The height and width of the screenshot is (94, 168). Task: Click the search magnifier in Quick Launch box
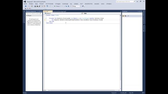(x=134, y=2)
